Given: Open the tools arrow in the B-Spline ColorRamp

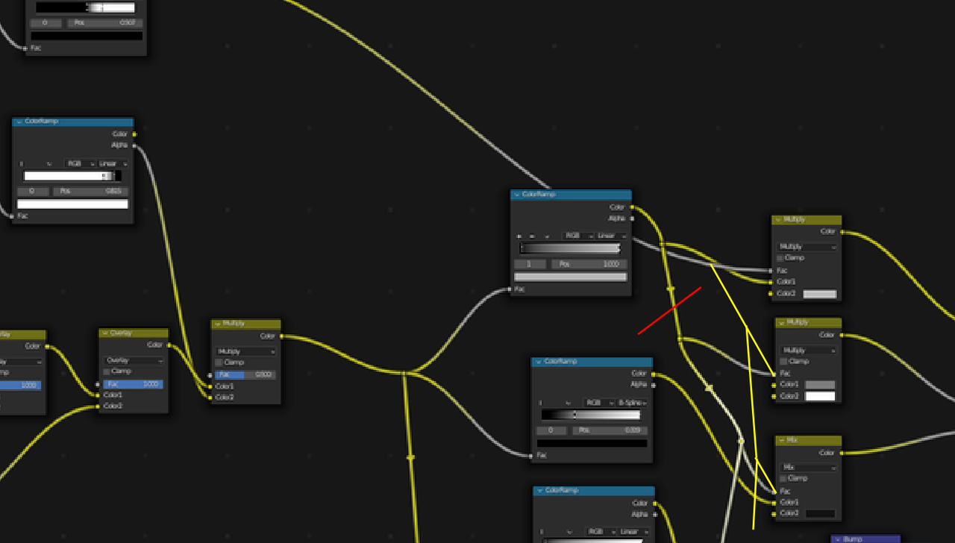Looking at the screenshot, I should click(x=569, y=403).
